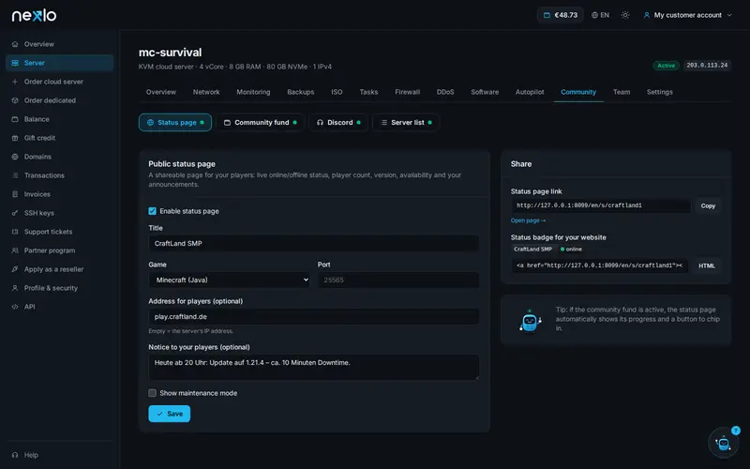Click the Apply as a reseller rocket icon
Viewport: 750px width, 469px height.
[15, 269]
